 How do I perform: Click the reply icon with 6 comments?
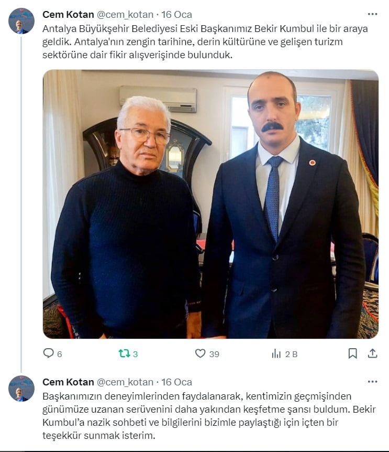48,353
